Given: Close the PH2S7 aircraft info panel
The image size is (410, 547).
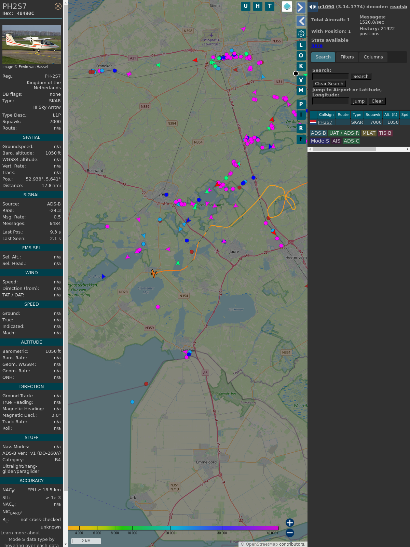Looking at the screenshot, I should tap(58, 6).
